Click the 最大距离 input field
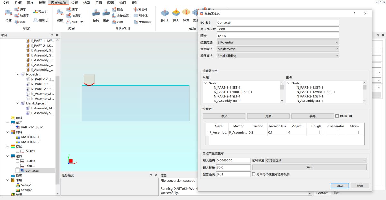 coord(234,160)
